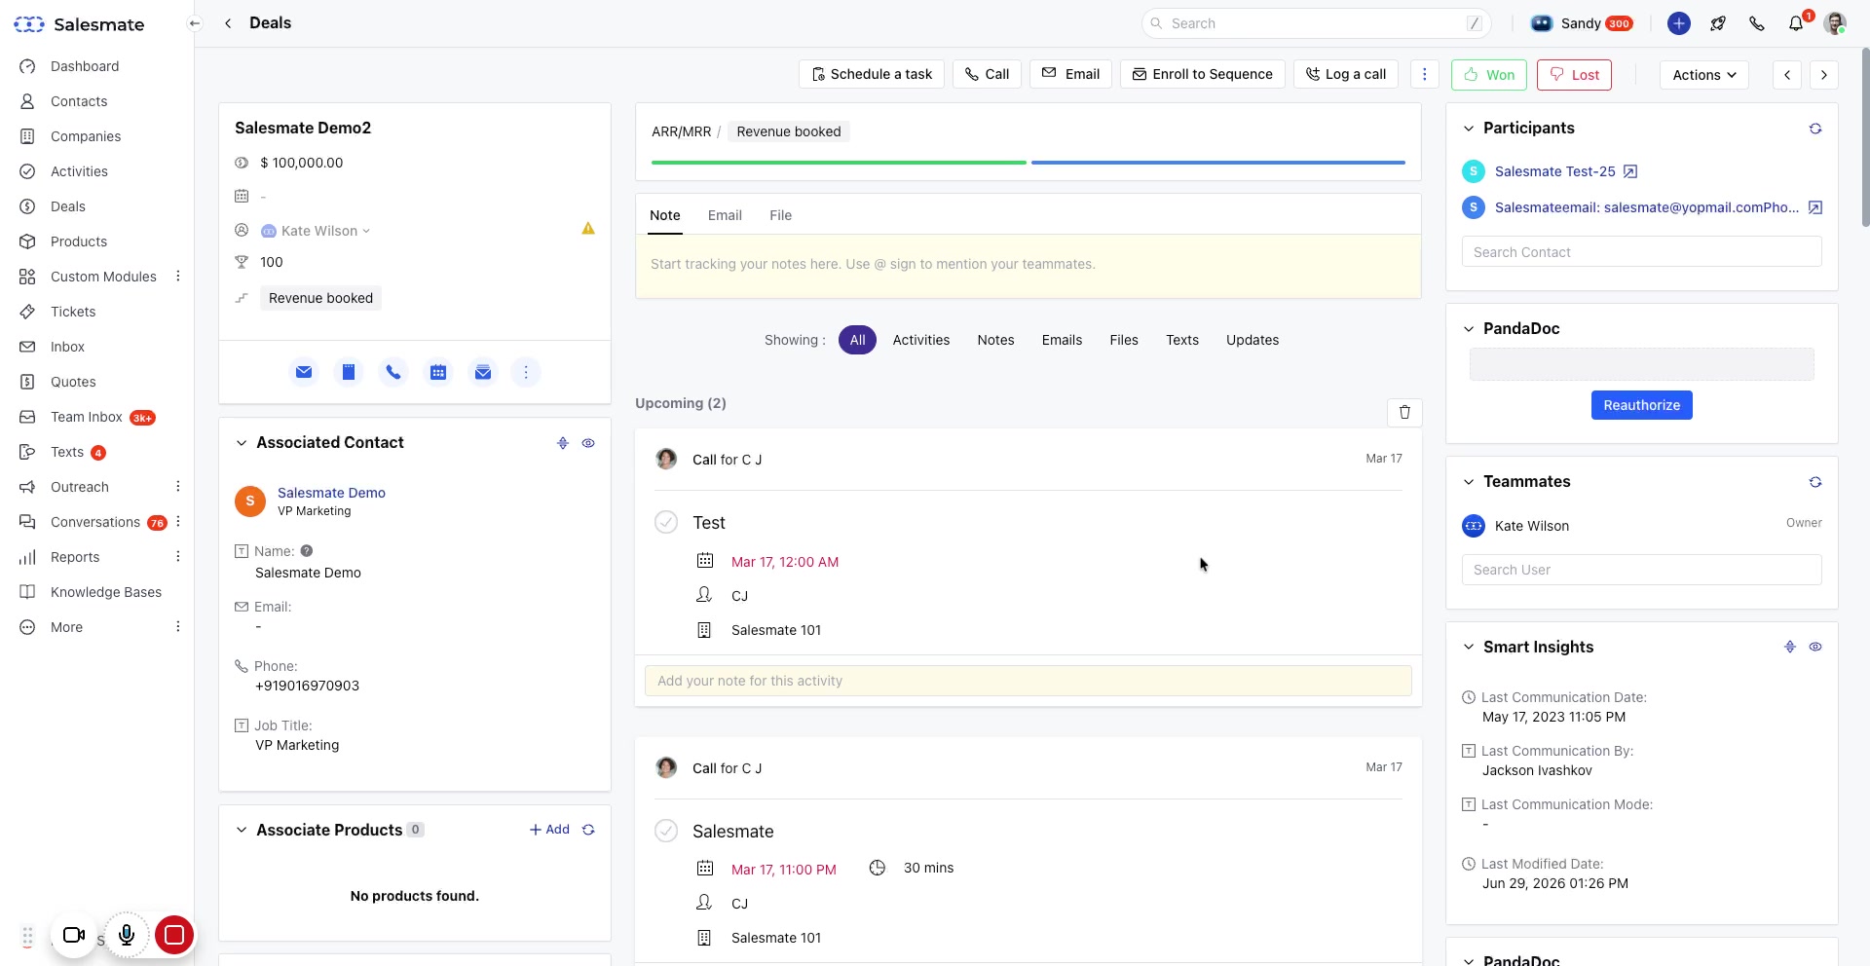This screenshot has width=1870, height=966.
Task: Mark Test activity as complete
Action: [x=666, y=523]
